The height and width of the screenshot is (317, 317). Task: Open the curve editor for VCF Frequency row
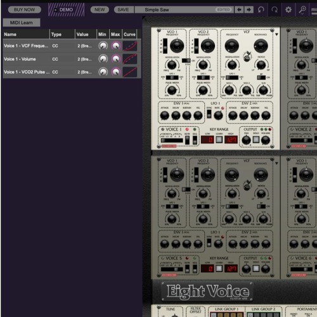coord(130,46)
